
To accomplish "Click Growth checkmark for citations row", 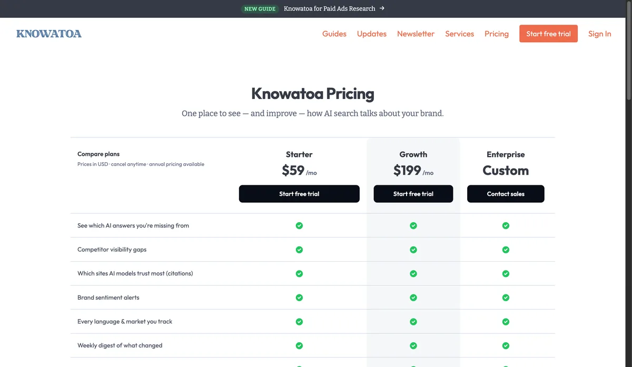I will [413, 274].
